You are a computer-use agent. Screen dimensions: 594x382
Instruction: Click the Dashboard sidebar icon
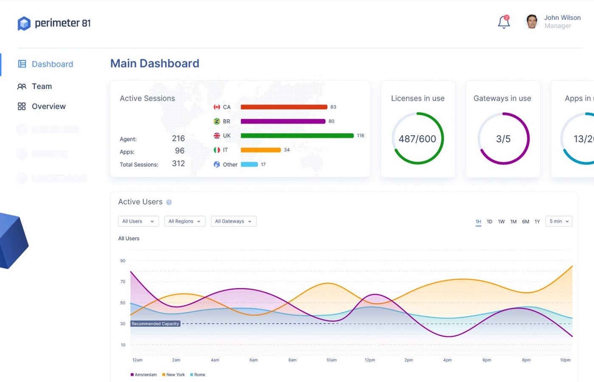point(22,64)
